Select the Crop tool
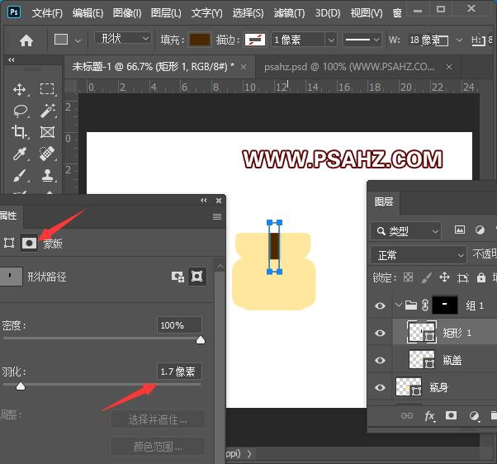The width and height of the screenshot is (497, 464). [19, 132]
